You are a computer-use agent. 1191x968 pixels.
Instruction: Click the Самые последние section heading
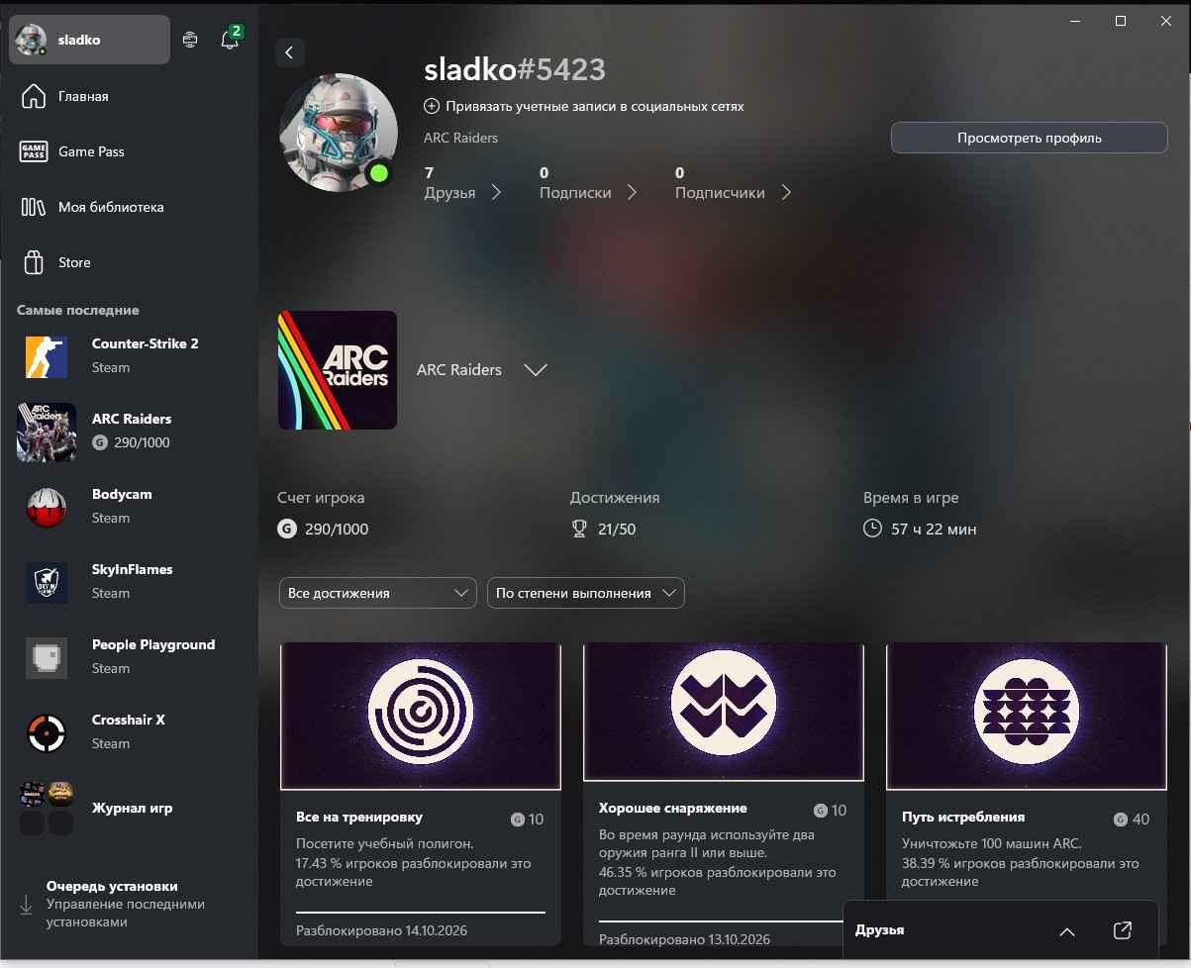click(78, 310)
